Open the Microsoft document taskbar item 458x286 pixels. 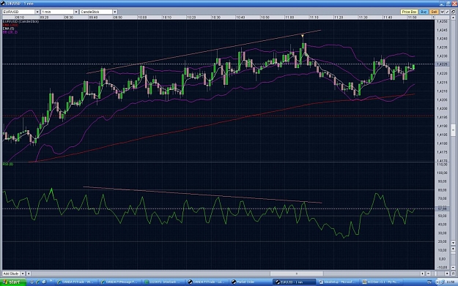[x=339, y=282]
